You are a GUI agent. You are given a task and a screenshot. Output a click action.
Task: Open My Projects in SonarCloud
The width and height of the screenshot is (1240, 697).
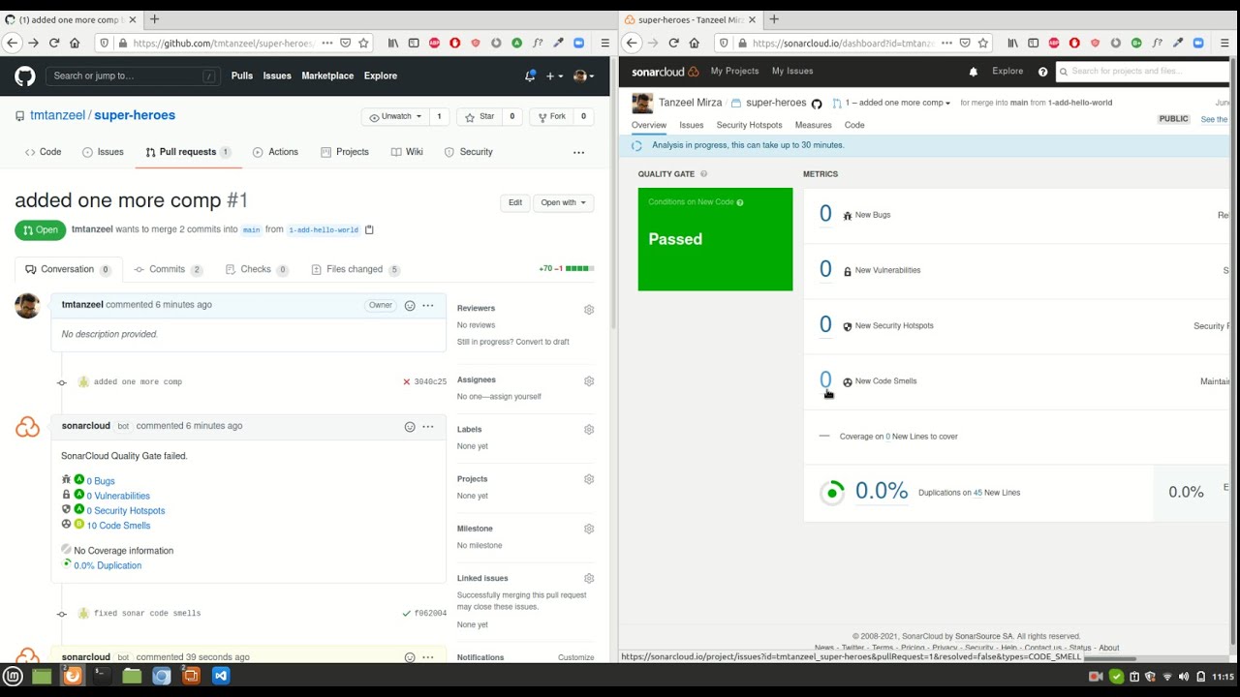click(x=734, y=71)
